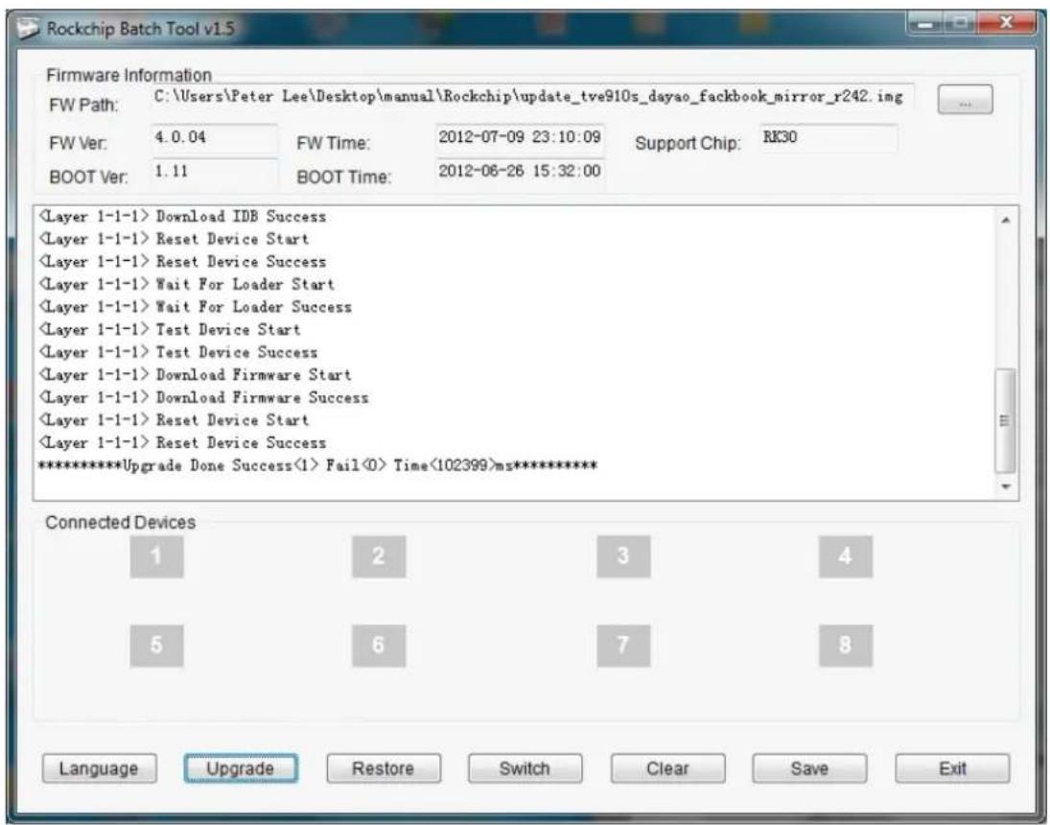
Task: Click the Firmware Information group label
Action: [128, 75]
